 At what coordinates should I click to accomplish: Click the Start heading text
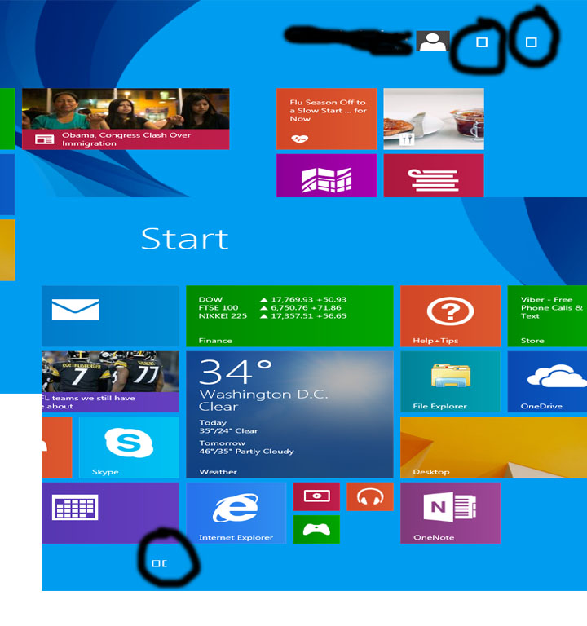tap(185, 239)
